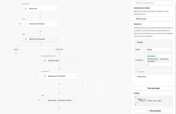Open options menu for Iterate on items node
This screenshot has height=114, width=176.
75,61
